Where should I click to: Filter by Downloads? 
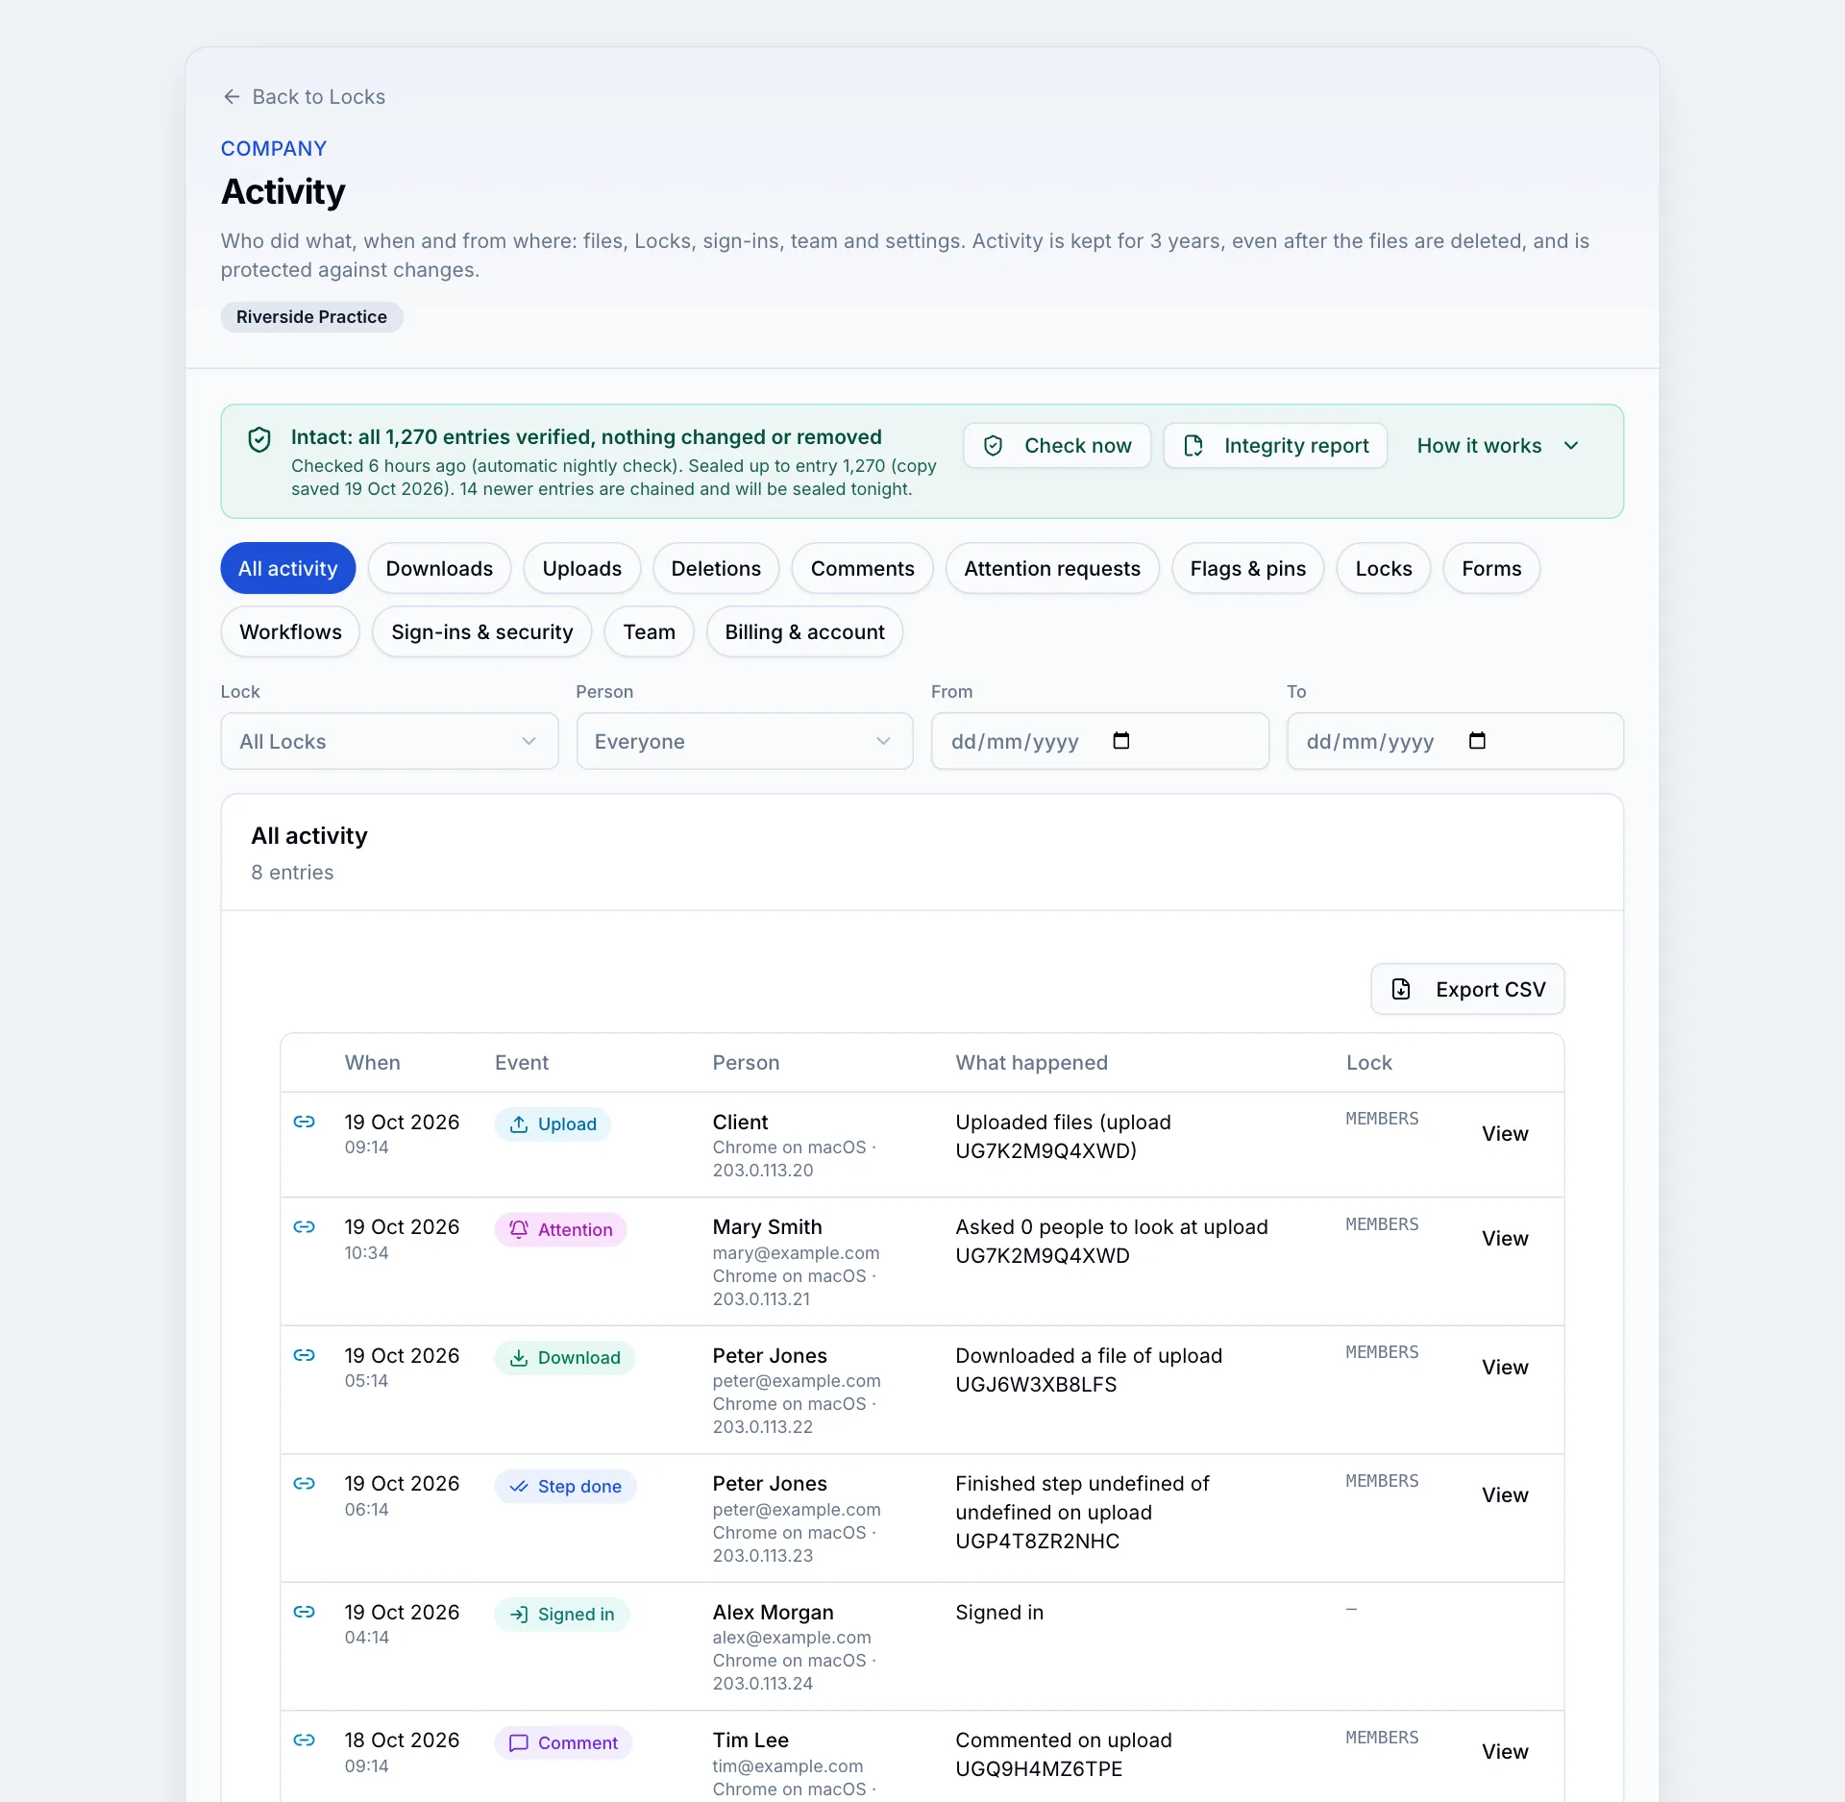point(439,568)
